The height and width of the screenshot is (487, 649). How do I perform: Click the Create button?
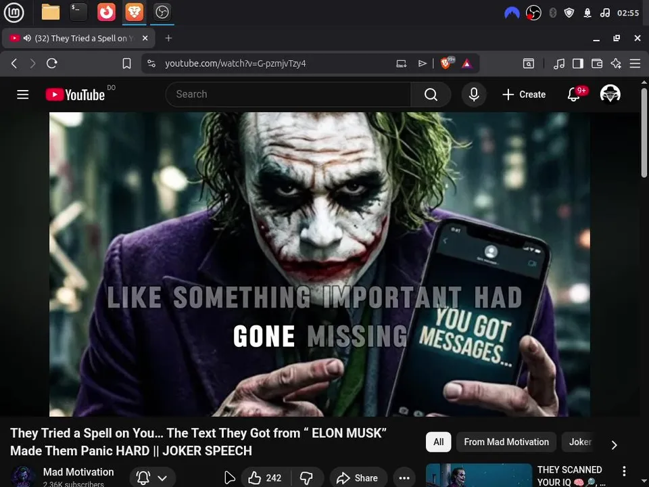pos(524,95)
